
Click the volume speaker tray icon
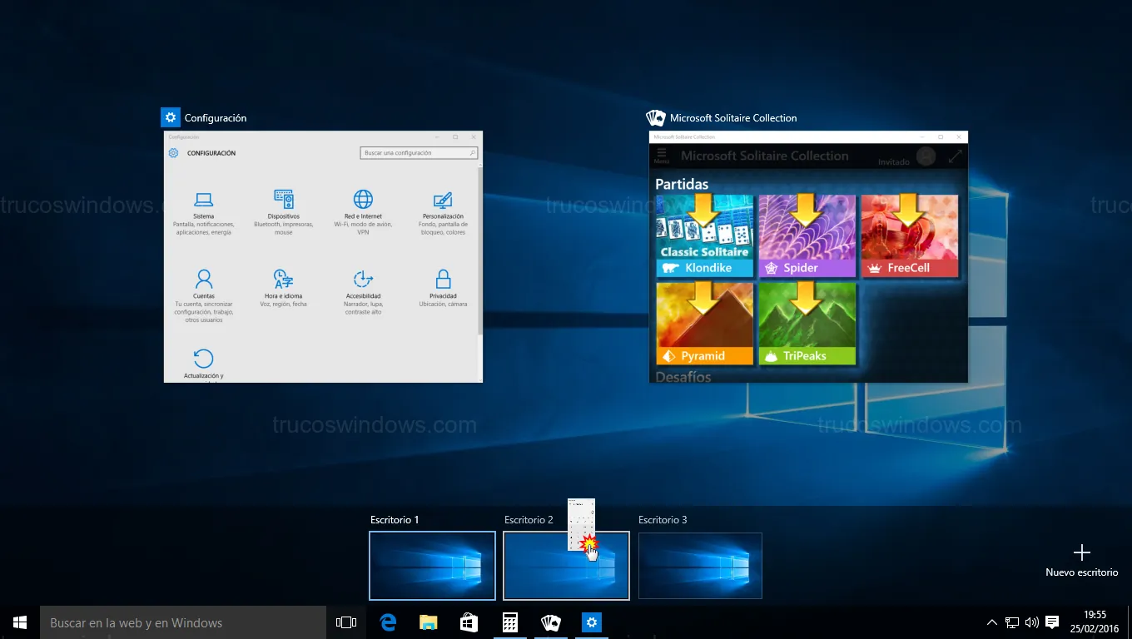(x=1032, y=622)
